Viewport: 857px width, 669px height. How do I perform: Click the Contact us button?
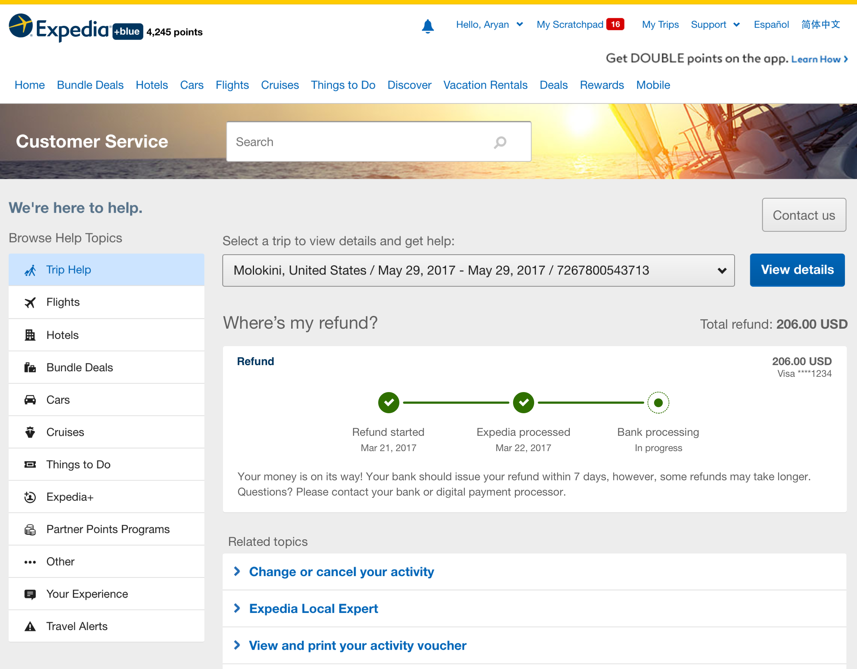(x=804, y=215)
